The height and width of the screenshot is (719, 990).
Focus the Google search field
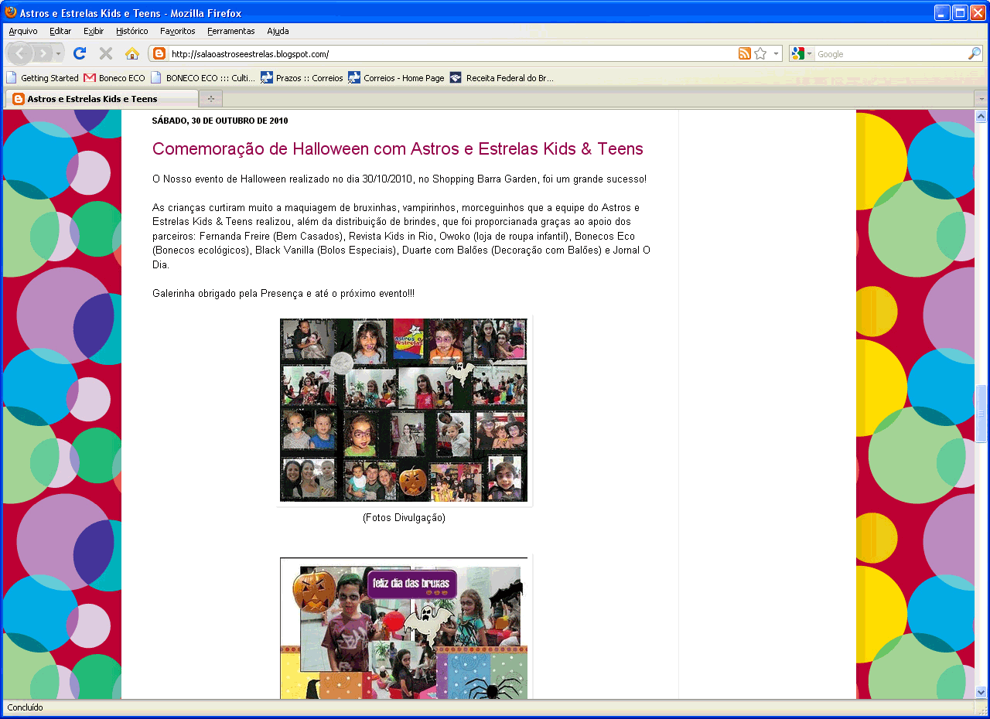tap(891, 54)
